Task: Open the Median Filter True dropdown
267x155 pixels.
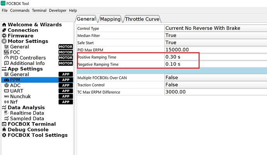Action: click(x=216, y=36)
